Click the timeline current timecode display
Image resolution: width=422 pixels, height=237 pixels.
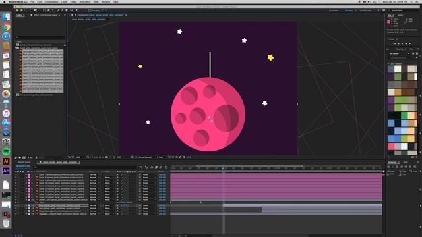pos(23,166)
